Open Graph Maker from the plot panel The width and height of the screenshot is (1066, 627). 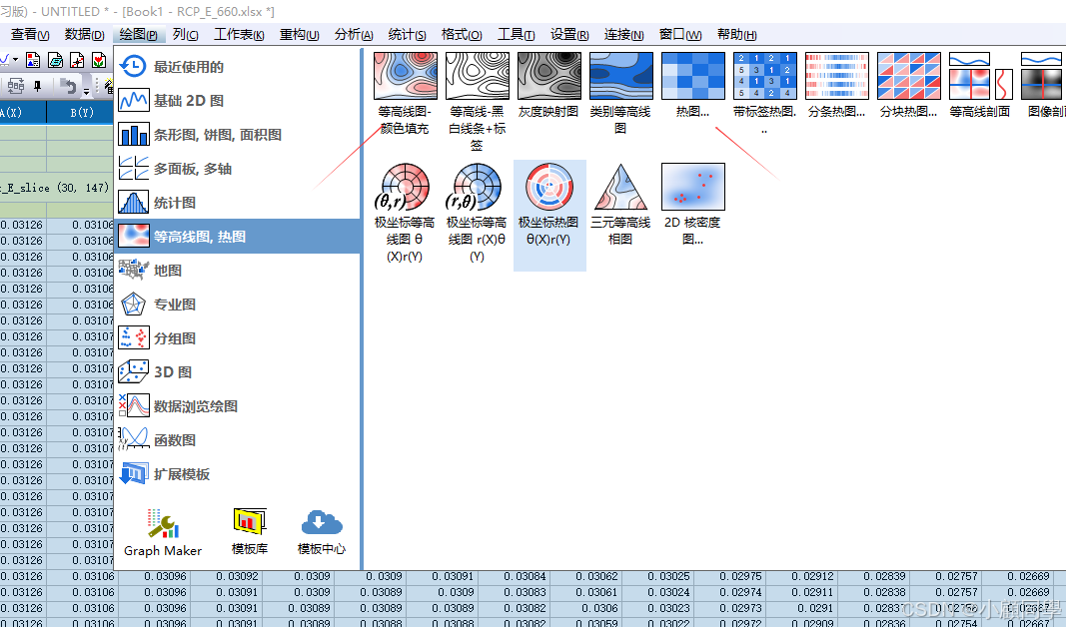tap(163, 524)
